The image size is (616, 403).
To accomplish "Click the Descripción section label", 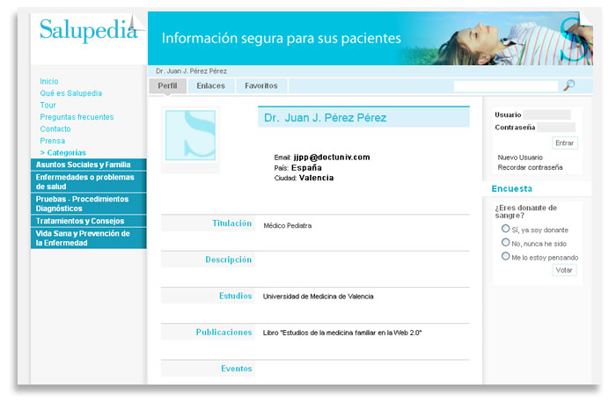I will click(x=228, y=260).
